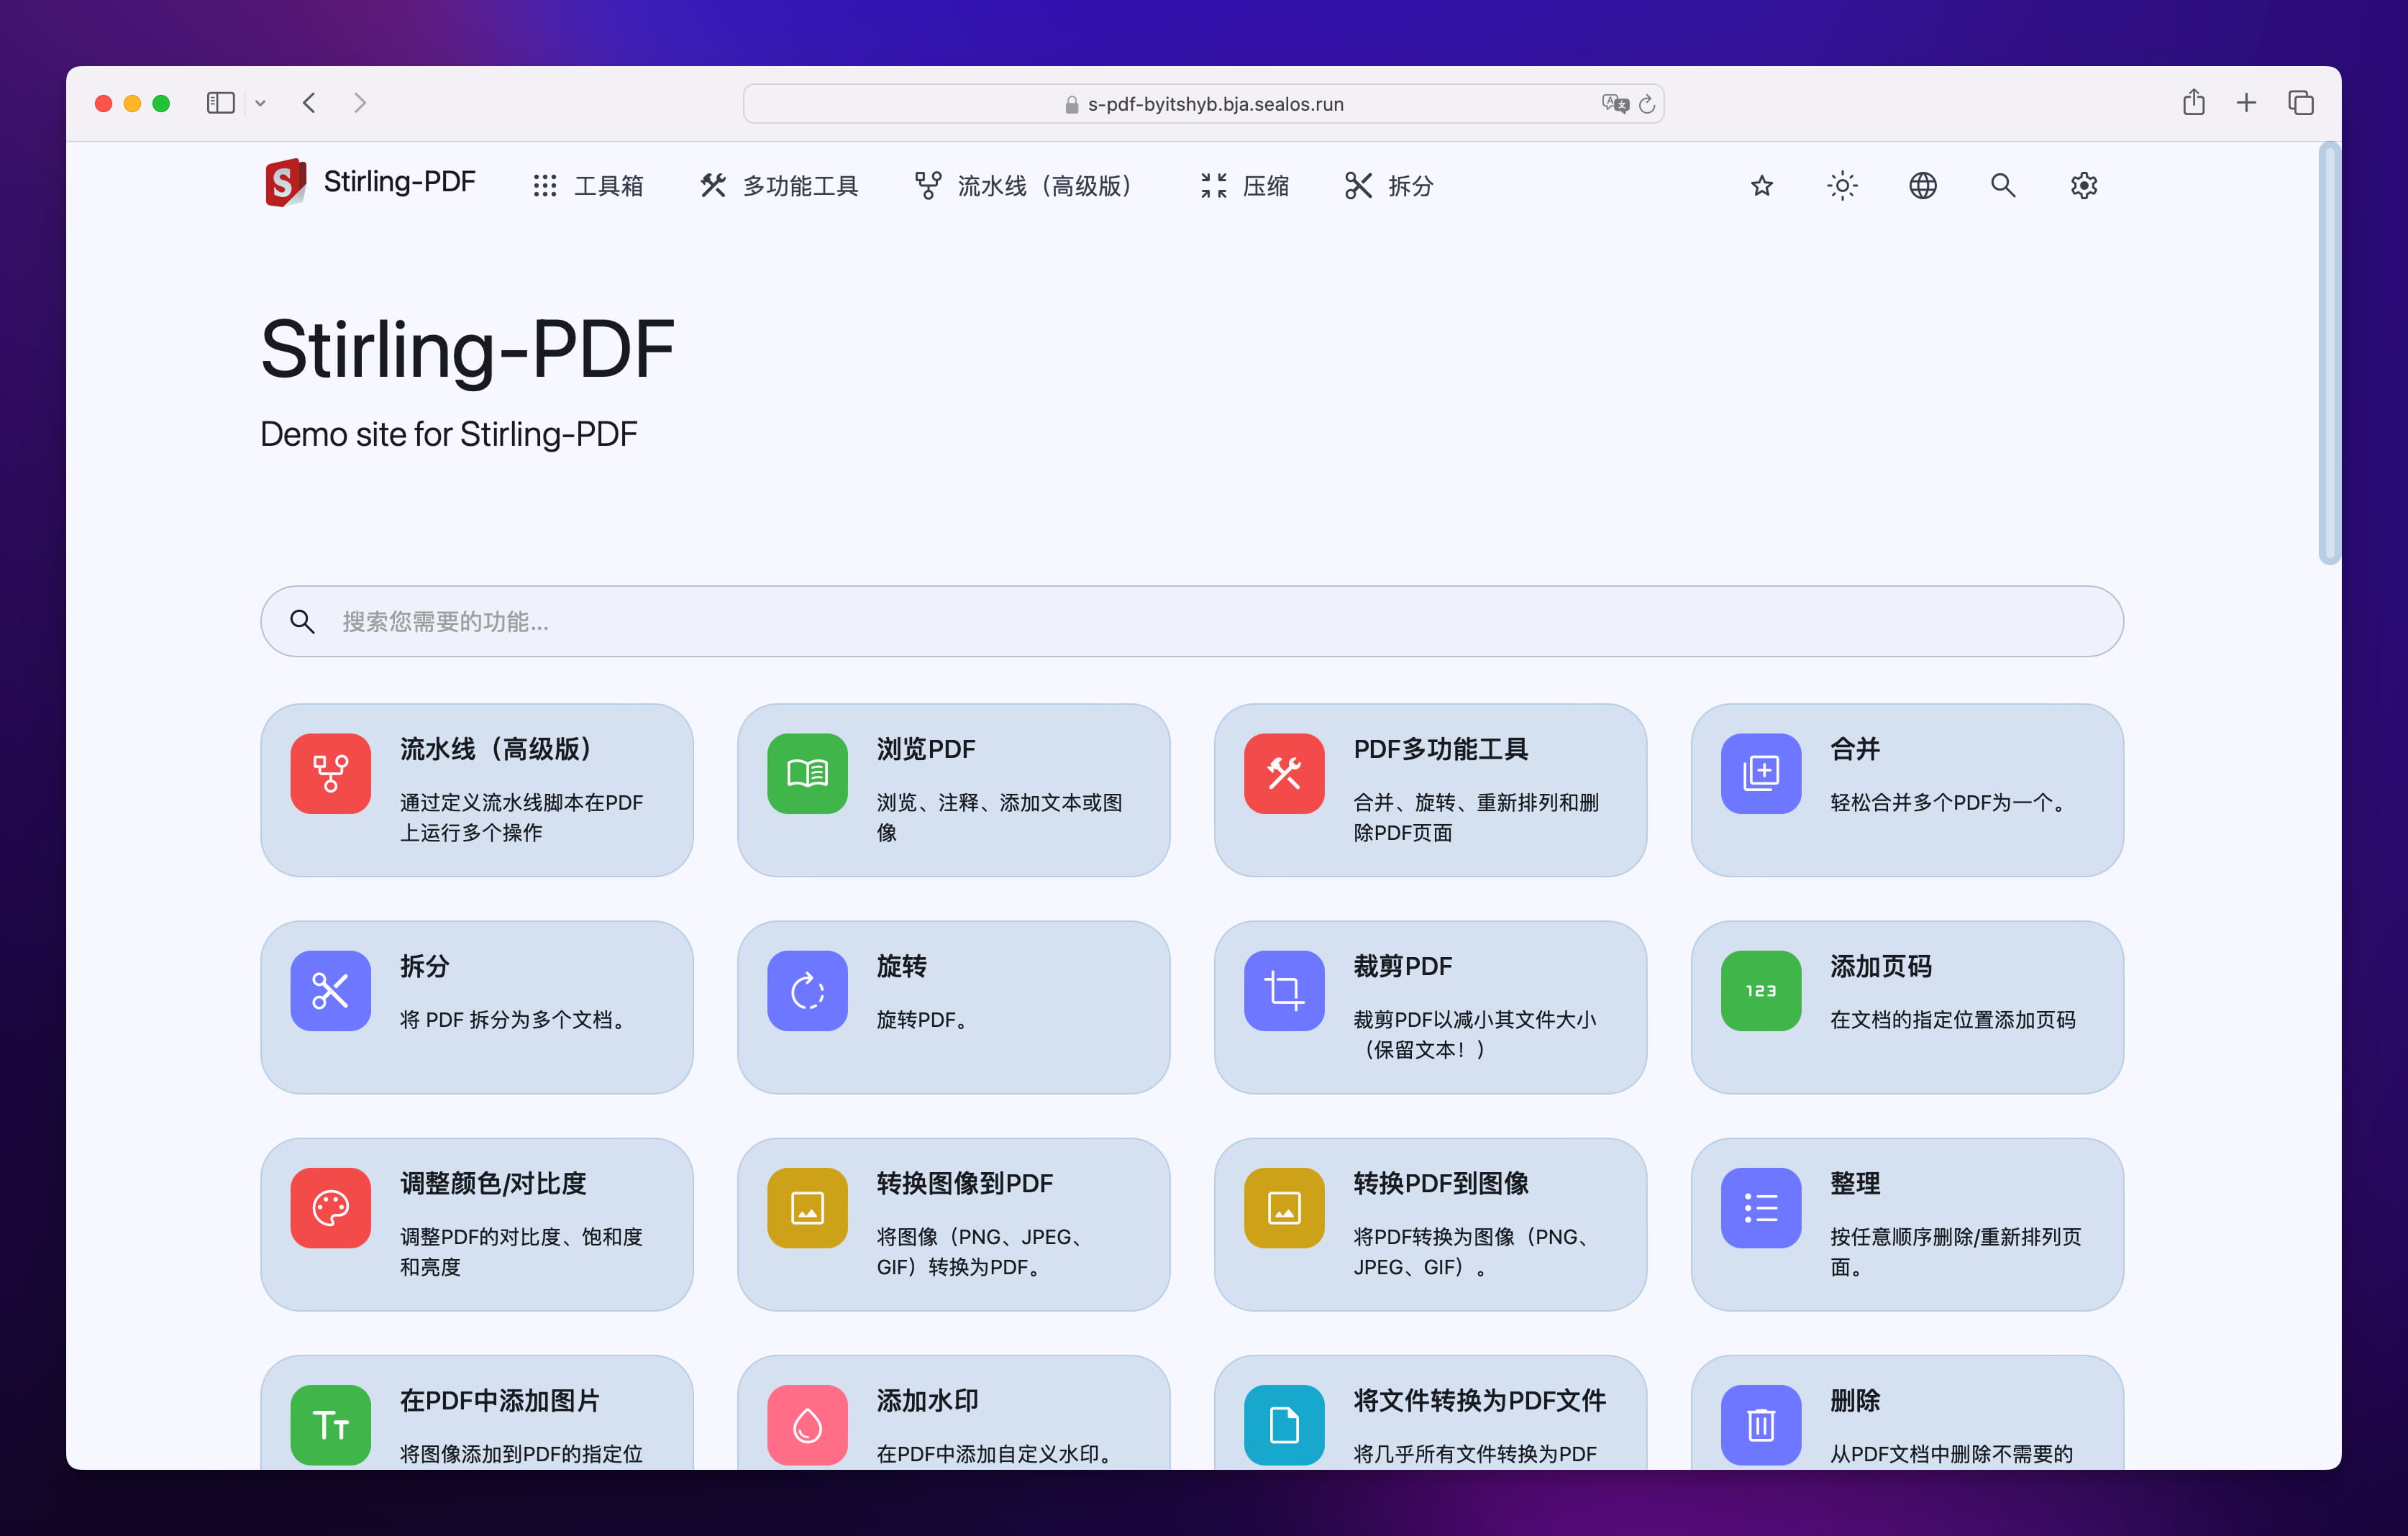Click the navbar search magnifier icon
Image resolution: width=2408 pixels, height=1536 pixels.
coord(2002,186)
